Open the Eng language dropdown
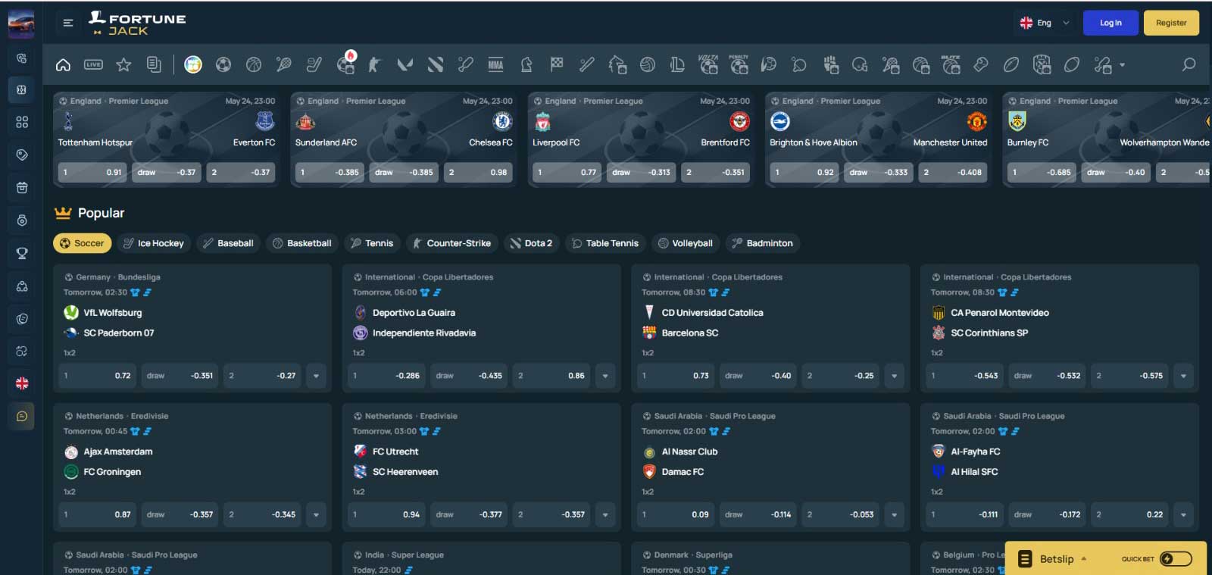The image size is (1212, 575). click(1045, 23)
